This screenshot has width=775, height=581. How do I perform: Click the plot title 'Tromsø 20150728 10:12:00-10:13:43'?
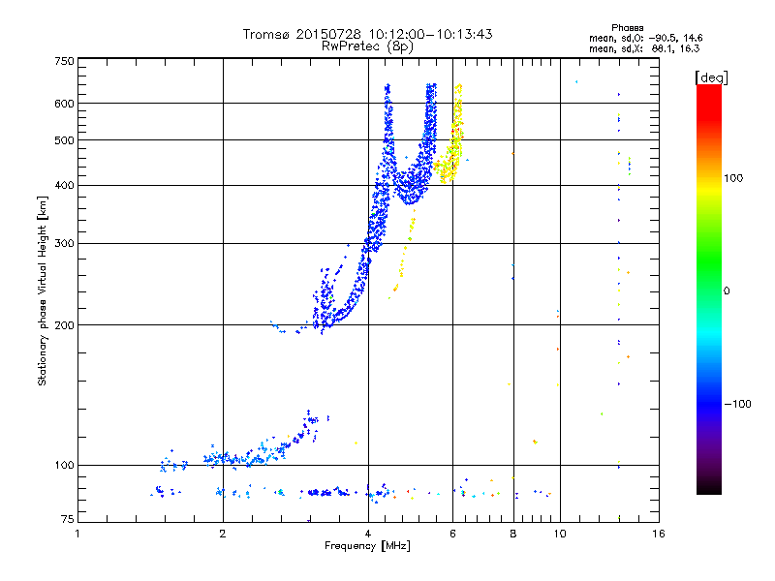367,34
